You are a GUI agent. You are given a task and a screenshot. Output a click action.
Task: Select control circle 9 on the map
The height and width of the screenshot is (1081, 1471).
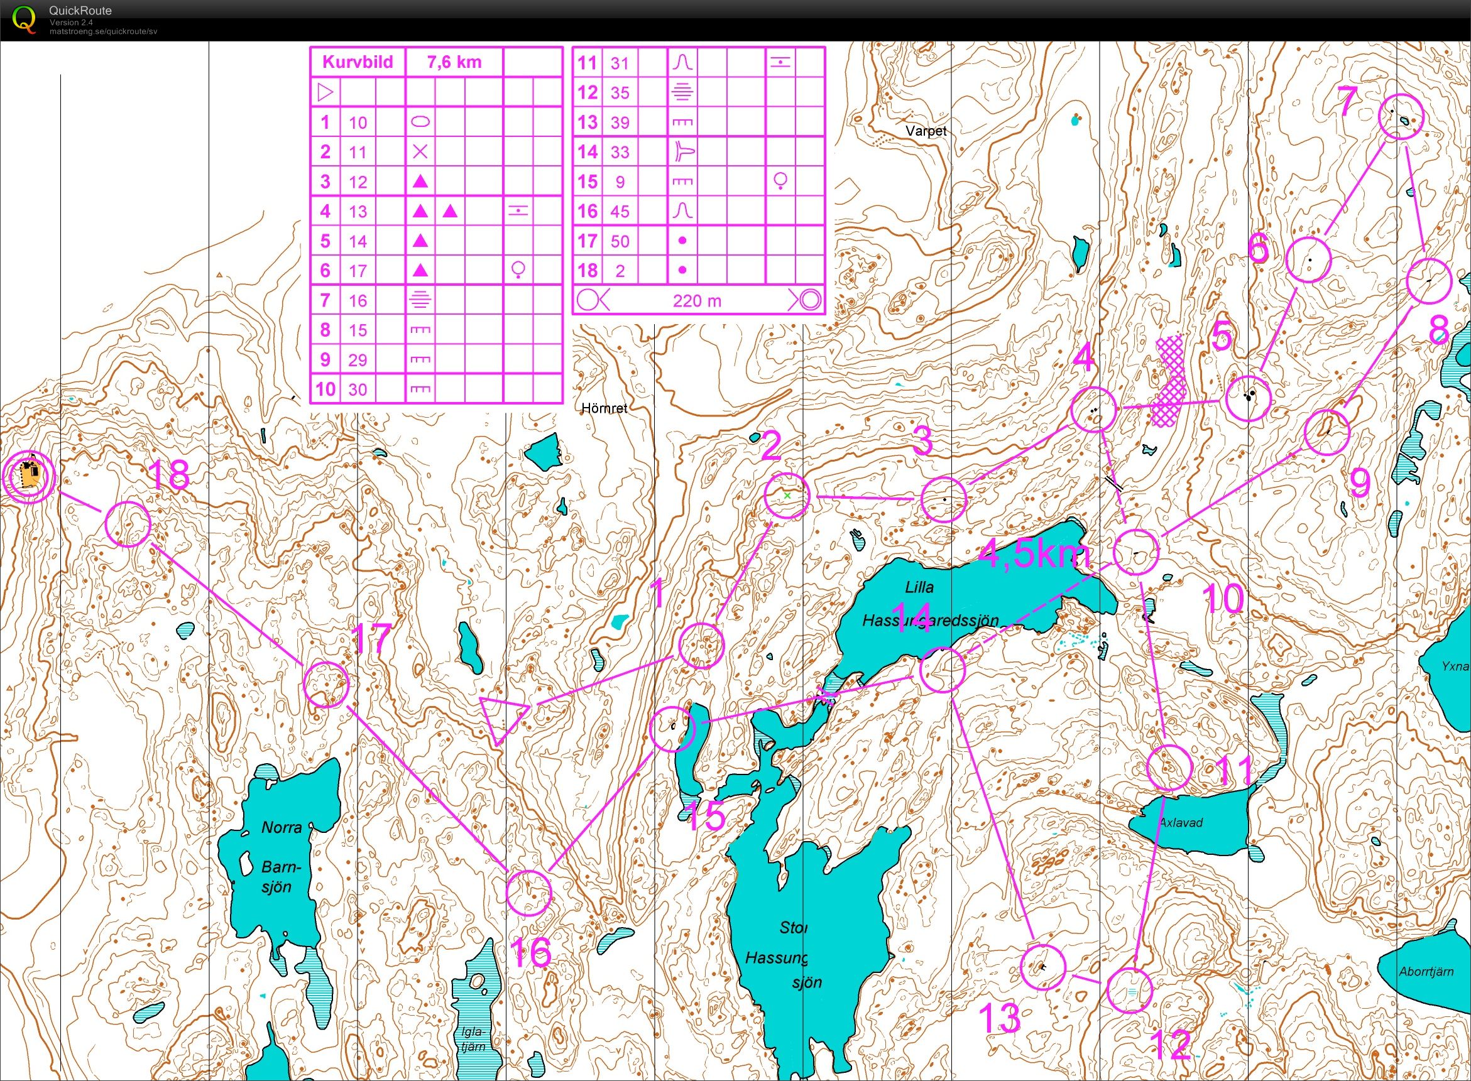point(1327,432)
